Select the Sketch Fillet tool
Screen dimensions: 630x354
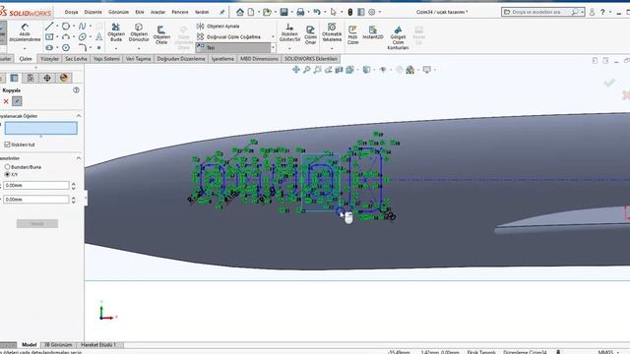tap(83, 47)
